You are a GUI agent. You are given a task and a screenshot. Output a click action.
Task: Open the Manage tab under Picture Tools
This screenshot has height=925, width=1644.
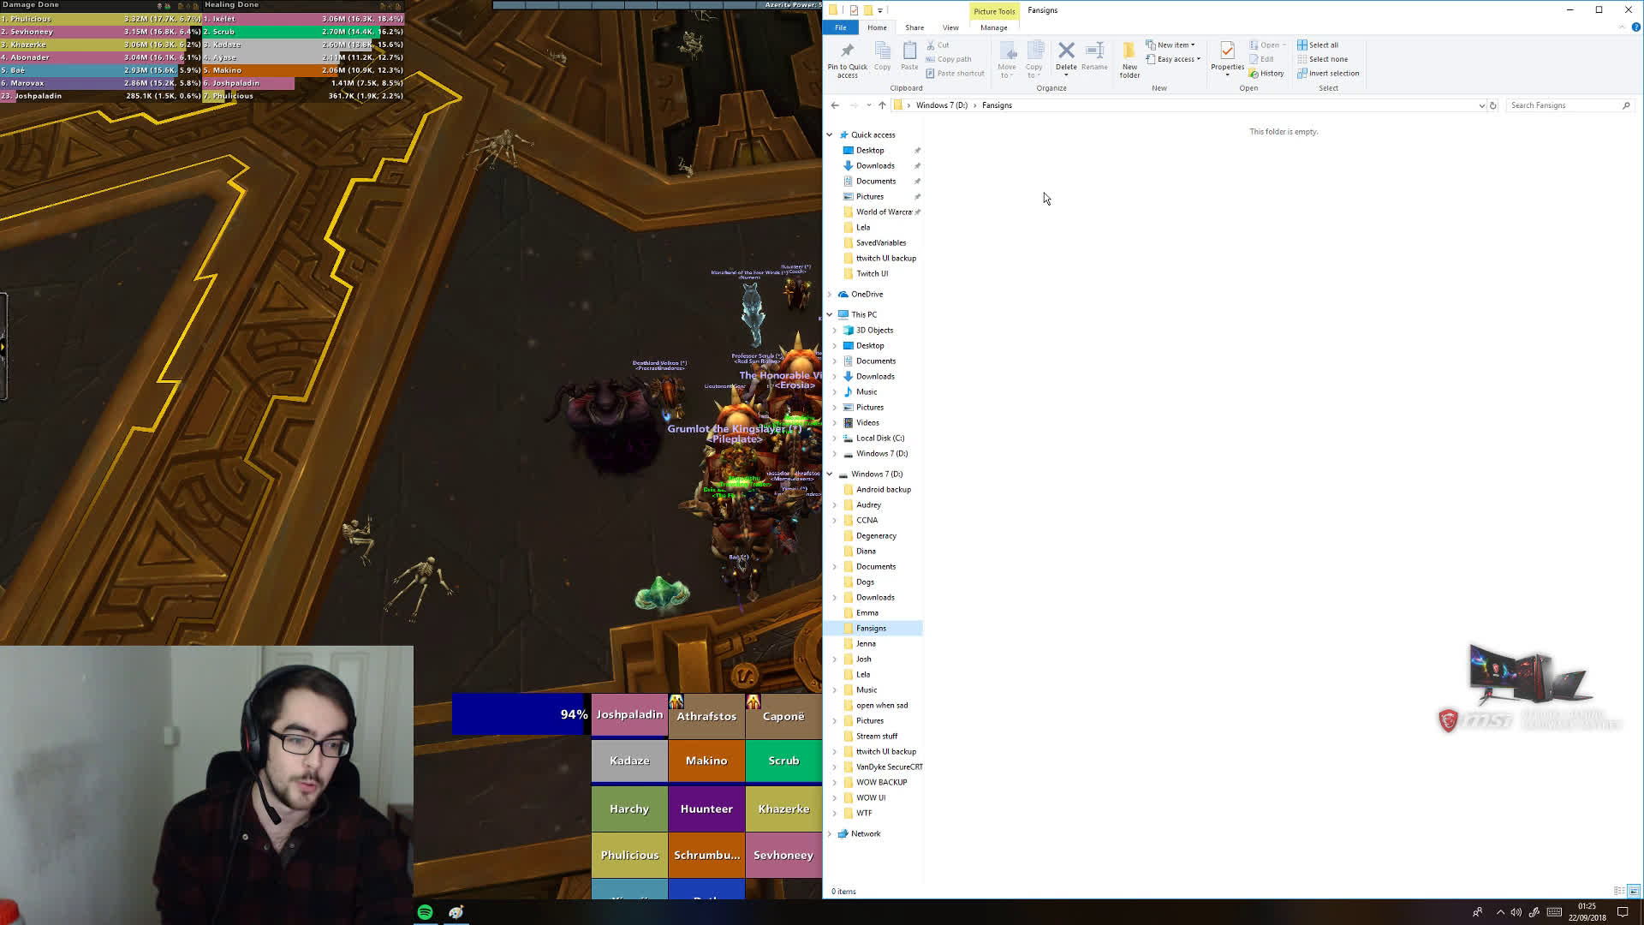click(x=993, y=27)
